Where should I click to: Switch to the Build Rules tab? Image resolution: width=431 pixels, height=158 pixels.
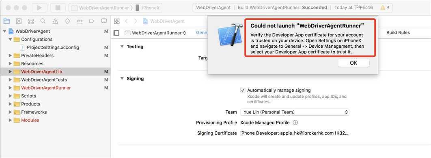[x=398, y=33]
